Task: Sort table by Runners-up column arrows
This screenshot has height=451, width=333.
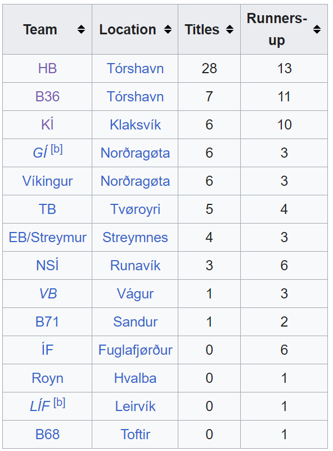Action: [317, 29]
